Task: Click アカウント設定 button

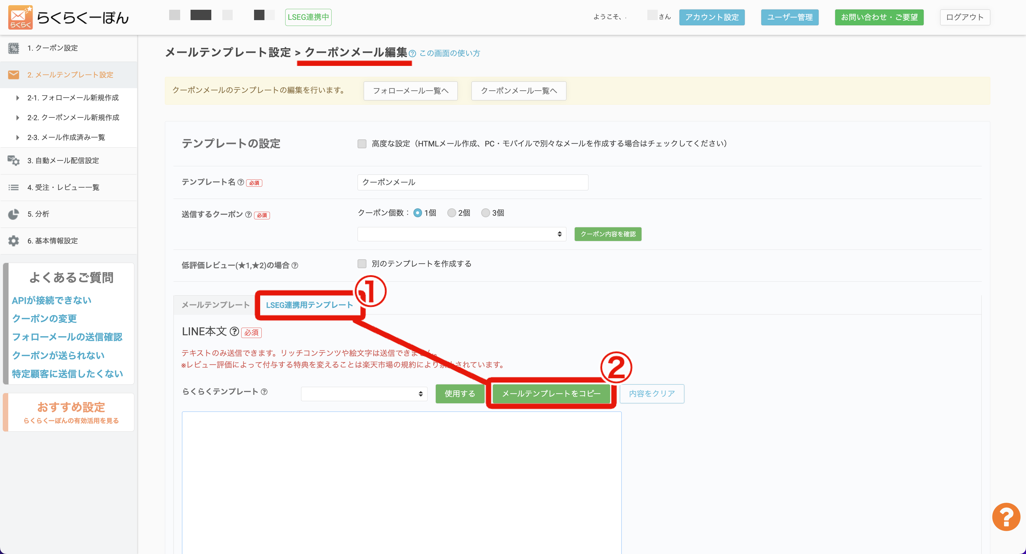Action: coord(712,17)
